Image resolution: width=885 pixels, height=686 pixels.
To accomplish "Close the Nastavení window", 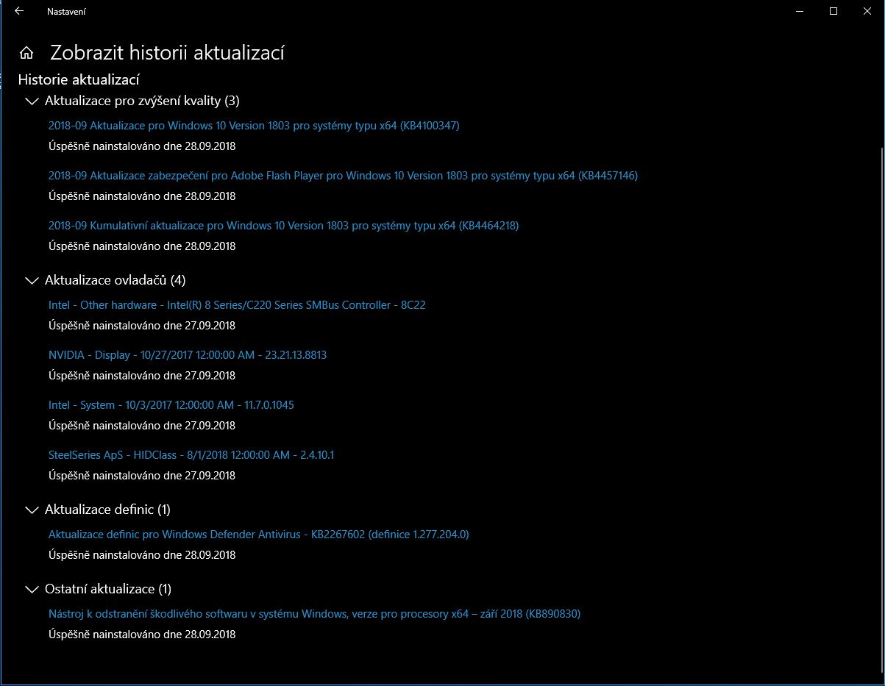I will [x=867, y=11].
